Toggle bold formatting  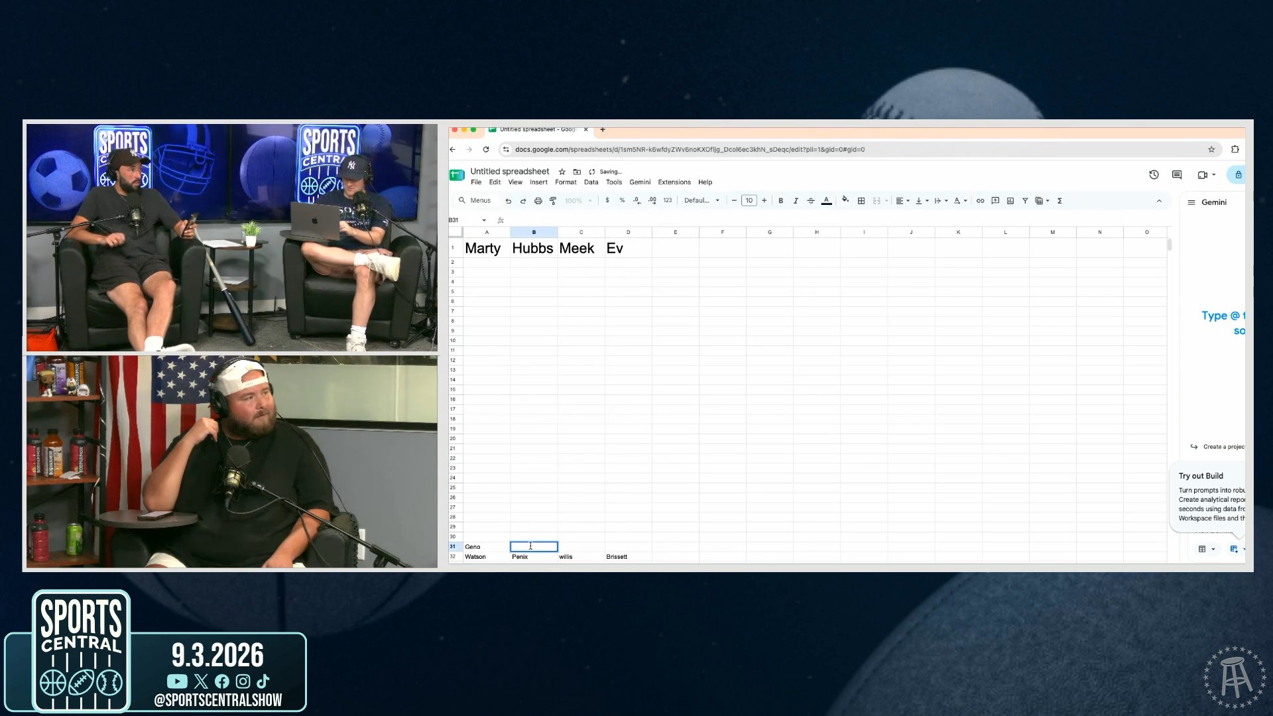(x=781, y=201)
